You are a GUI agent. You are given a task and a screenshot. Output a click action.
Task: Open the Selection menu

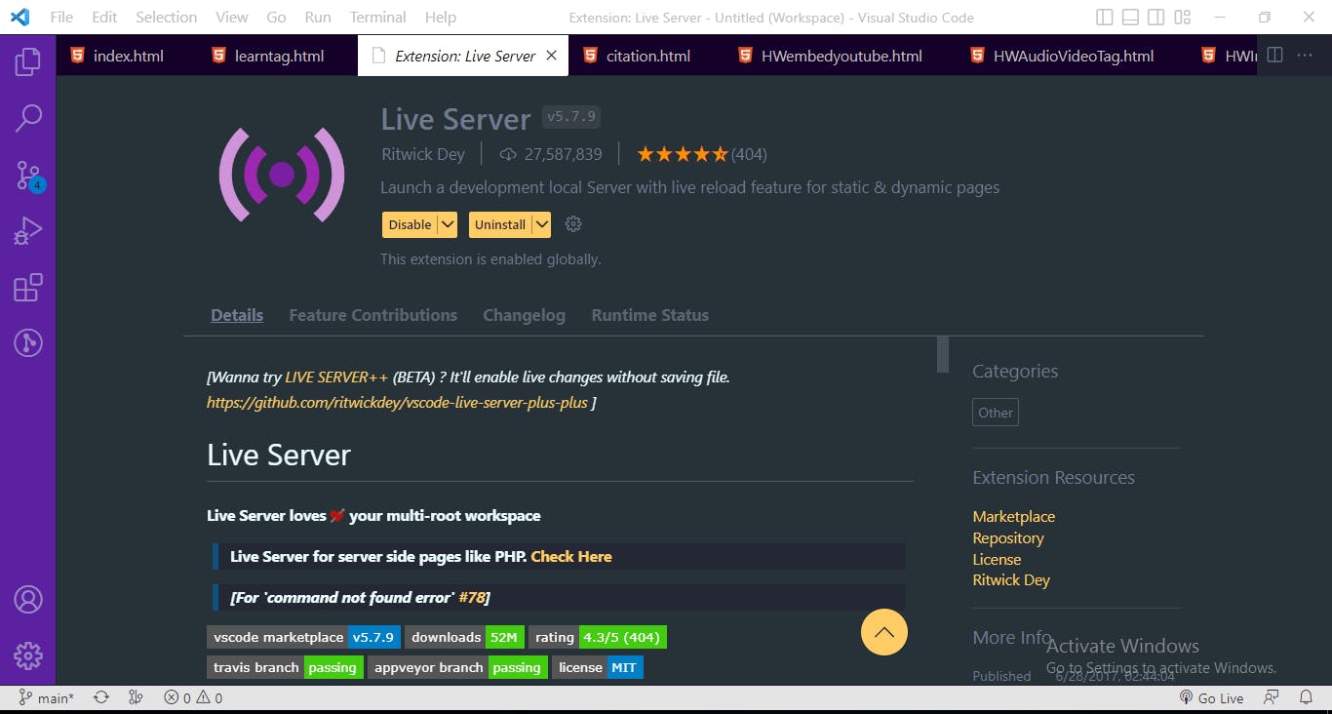(x=166, y=18)
